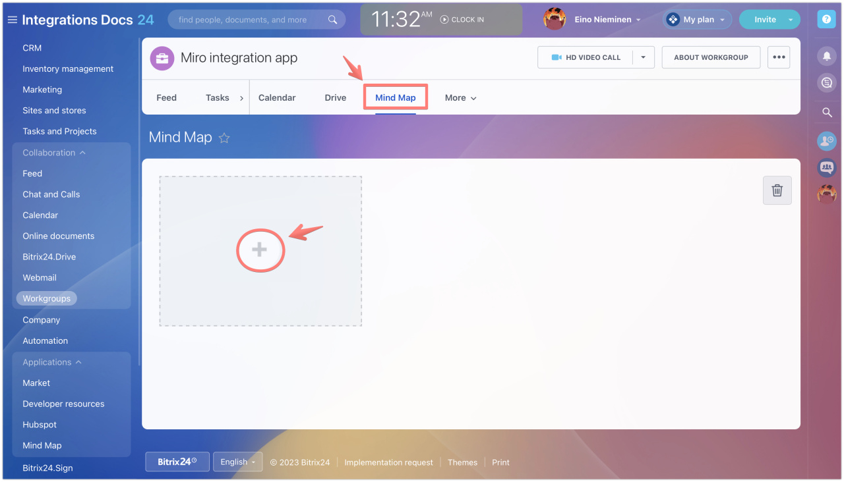Open Tasks and Projects menu item
Image resolution: width=844 pixels, height=482 pixels.
point(59,132)
